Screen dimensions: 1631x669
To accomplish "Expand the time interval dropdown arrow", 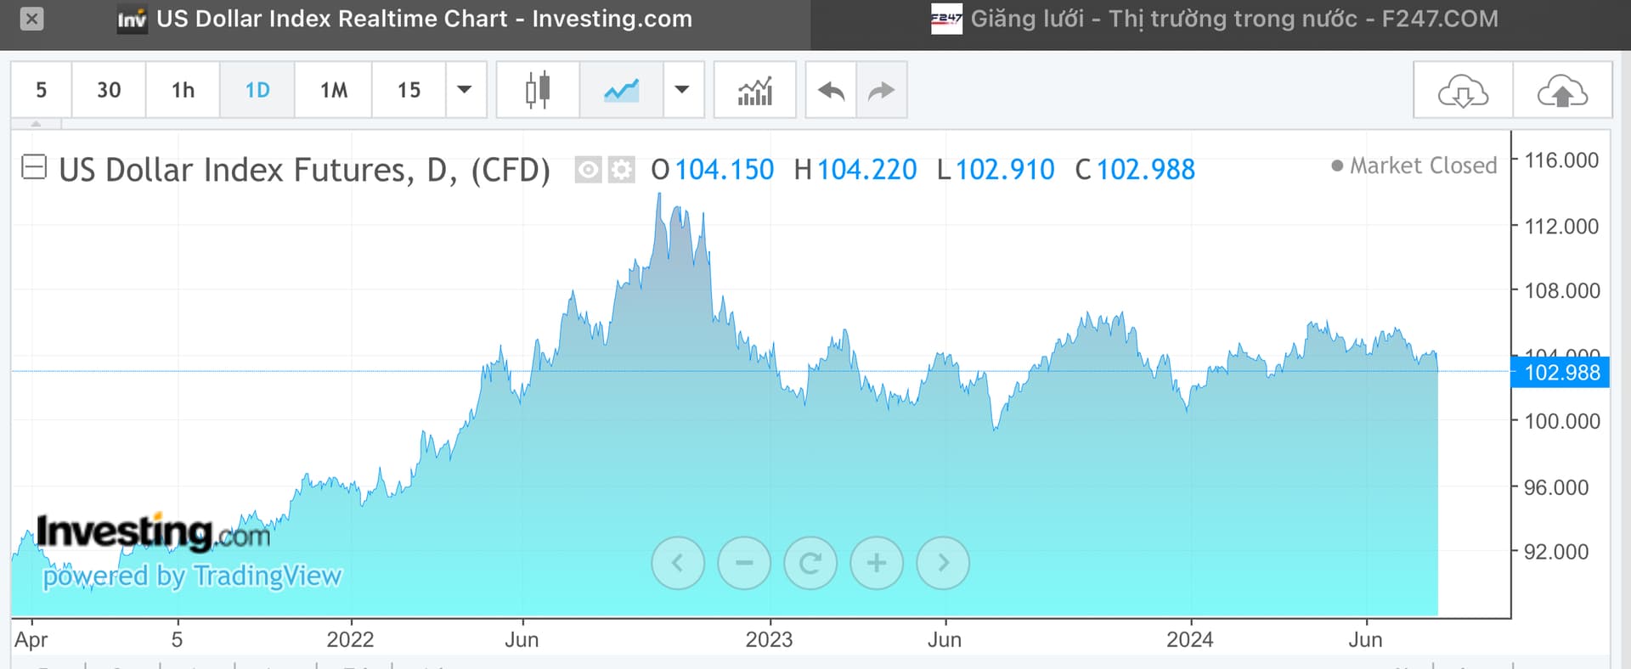I will 465,90.
